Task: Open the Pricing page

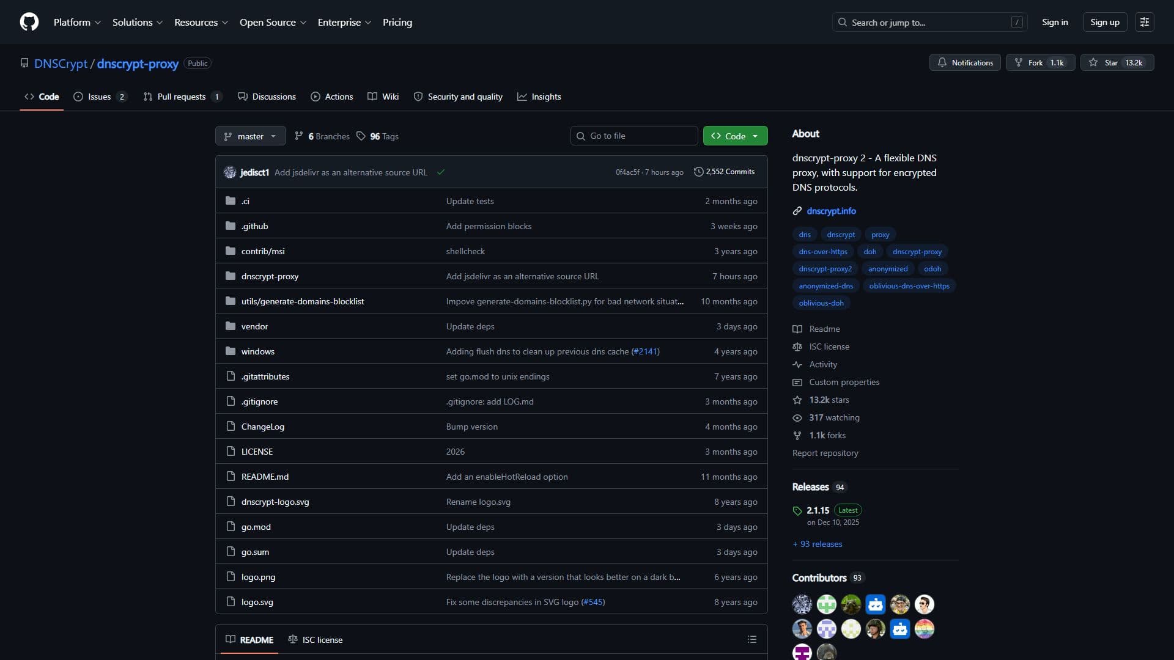Action: coord(397,22)
